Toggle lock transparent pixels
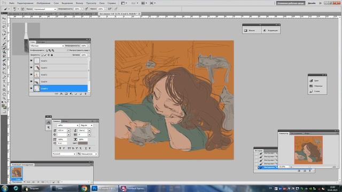The image size is (342, 192). 42,55
